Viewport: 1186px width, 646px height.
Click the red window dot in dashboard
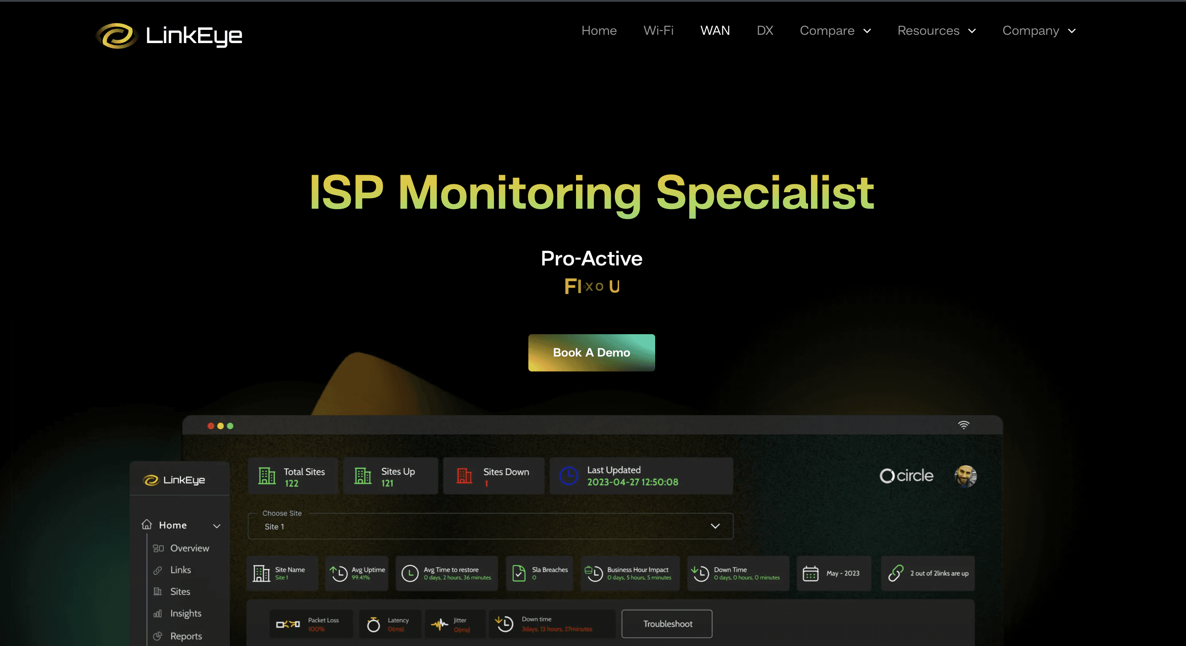(x=211, y=426)
